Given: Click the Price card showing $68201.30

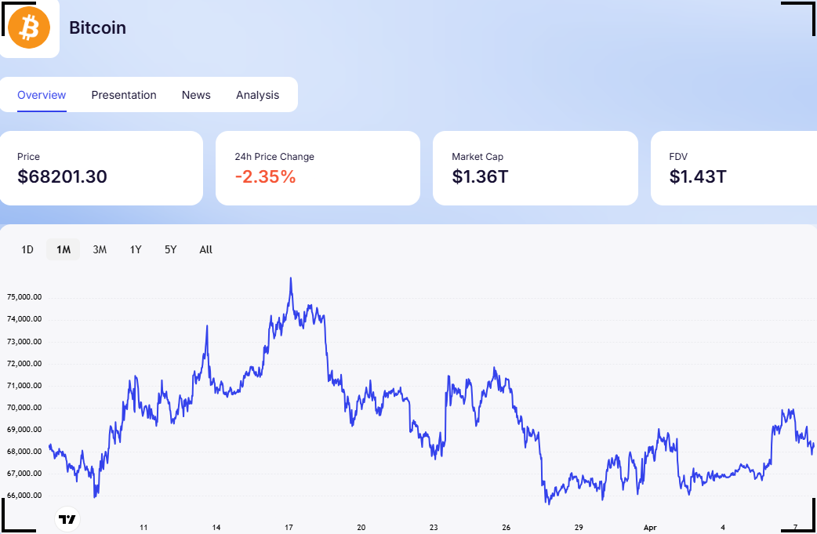Looking at the screenshot, I should coord(101,169).
